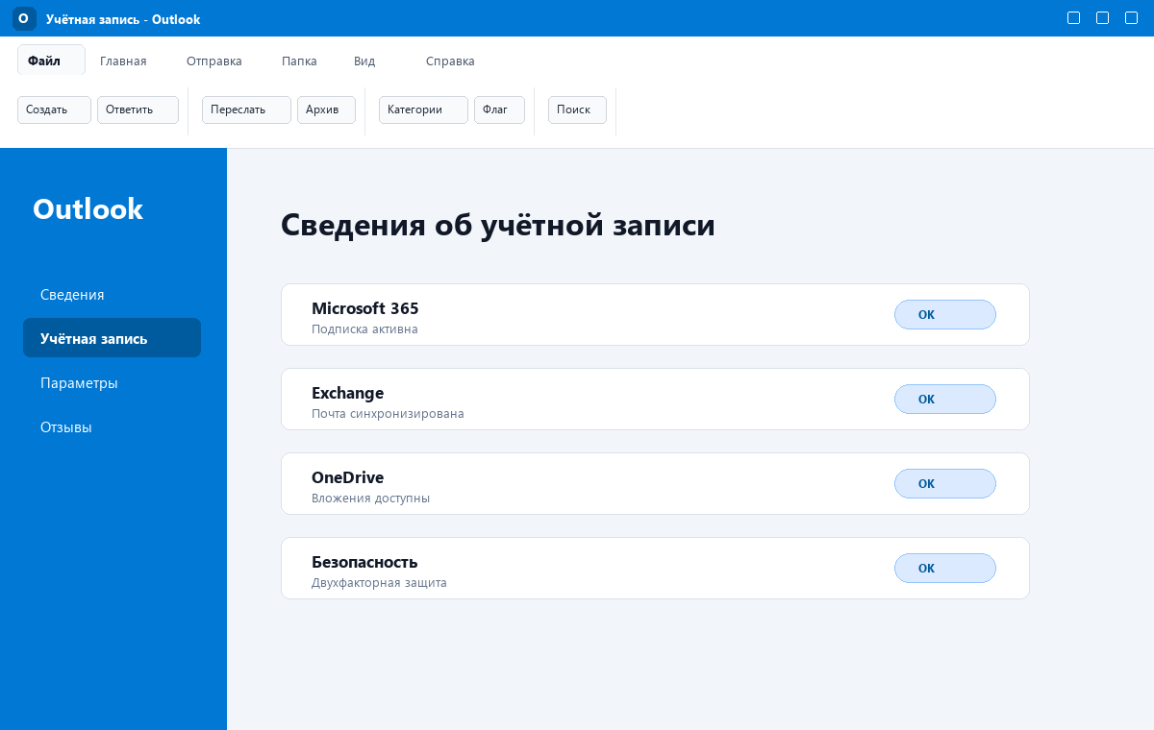
Task: Go to the Вид tab
Action: [x=364, y=61]
